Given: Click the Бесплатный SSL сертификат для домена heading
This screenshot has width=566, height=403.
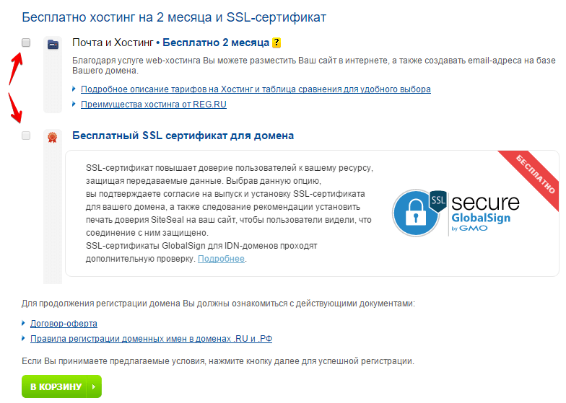Looking at the screenshot, I should tap(183, 136).
